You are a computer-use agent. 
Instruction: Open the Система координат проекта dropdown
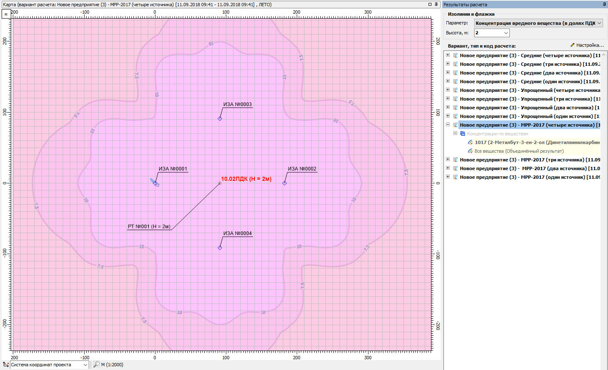[x=85, y=365]
